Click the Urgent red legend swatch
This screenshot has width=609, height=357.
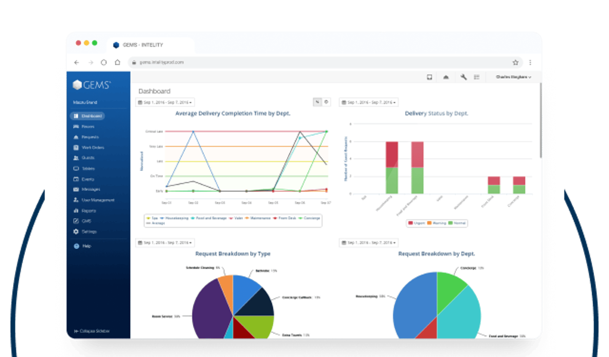(410, 223)
